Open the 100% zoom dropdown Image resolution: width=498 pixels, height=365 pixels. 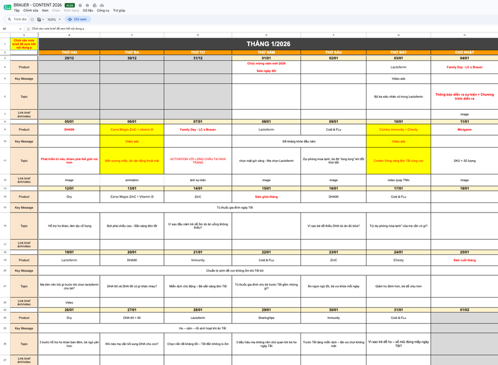tap(54, 19)
